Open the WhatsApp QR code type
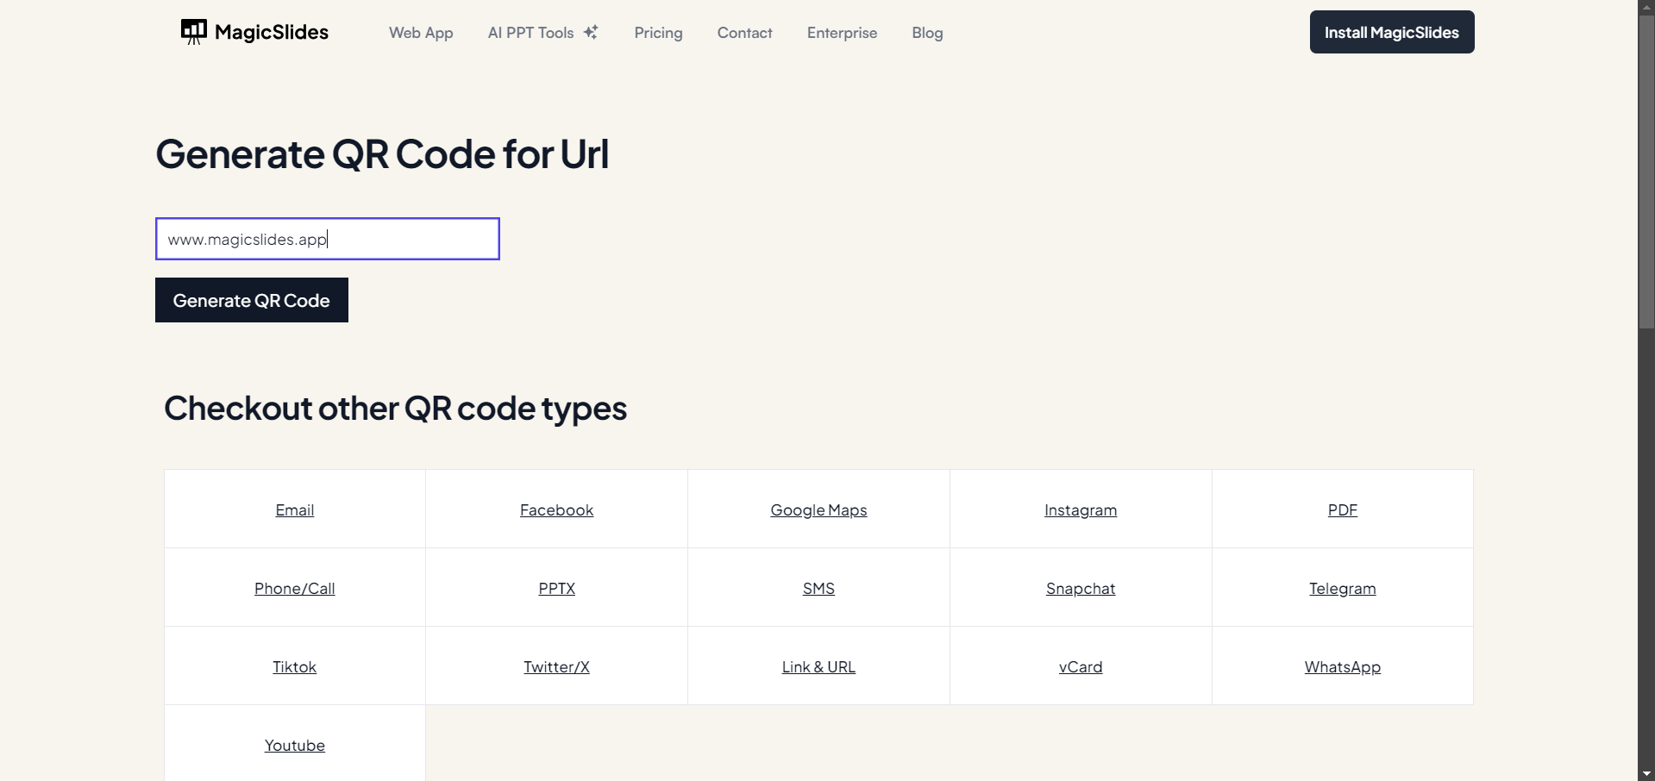The height and width of the screenshot is (781, 1655). pyautogui.click(x=1342, y=667)
